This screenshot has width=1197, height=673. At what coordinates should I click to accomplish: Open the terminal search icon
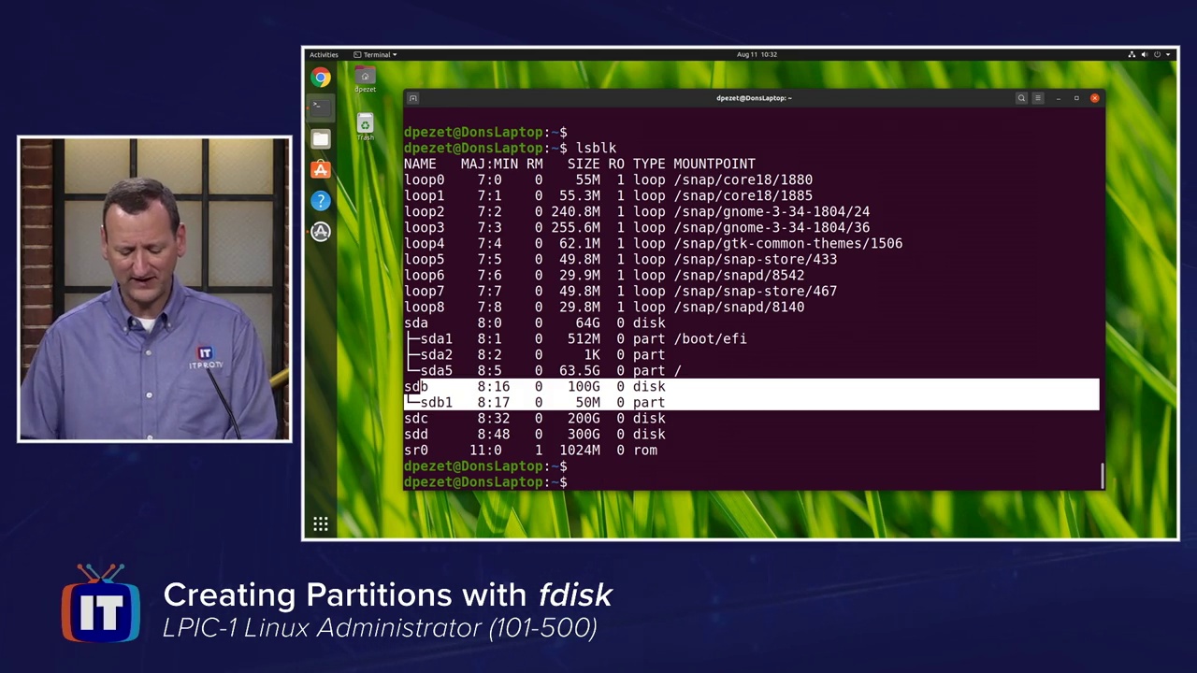[x=1021, y=98]
